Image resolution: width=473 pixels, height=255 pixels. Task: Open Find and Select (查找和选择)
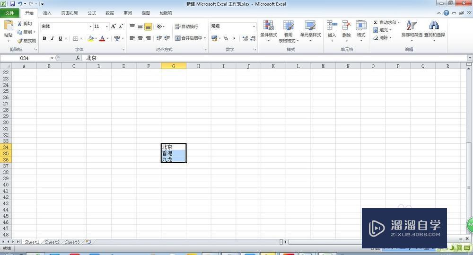pyautogui.click(x=434, y=30)
